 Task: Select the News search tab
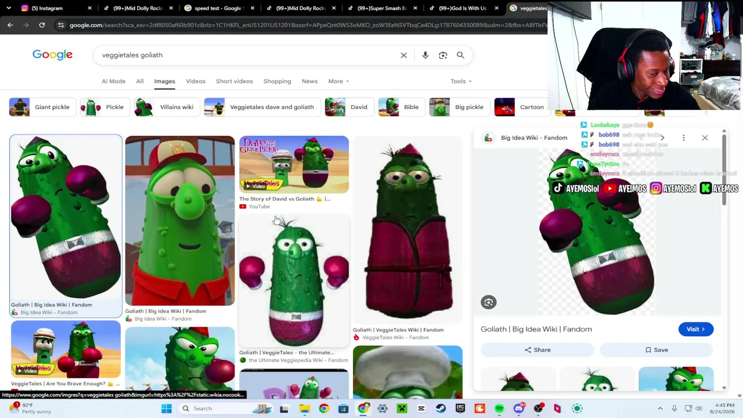pos(309,81)
